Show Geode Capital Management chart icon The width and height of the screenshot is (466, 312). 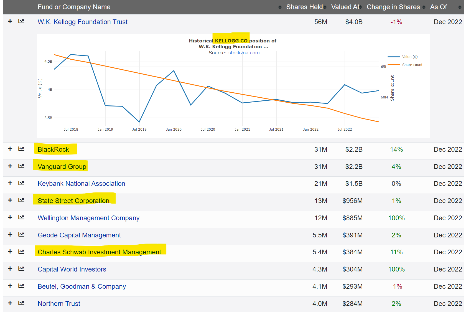point(21,235)
